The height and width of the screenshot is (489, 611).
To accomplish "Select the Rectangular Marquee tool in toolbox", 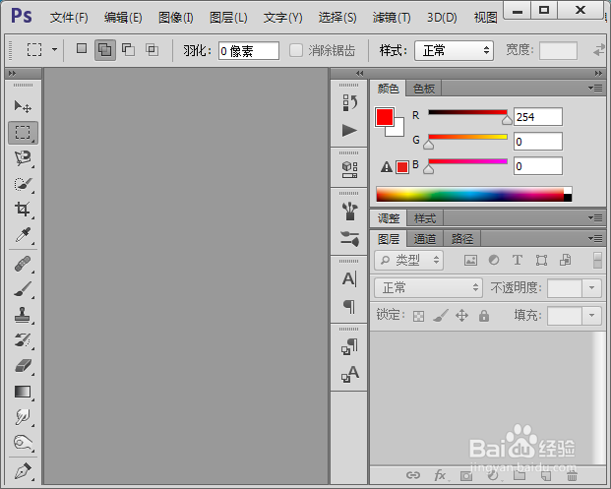I will 23,133.
